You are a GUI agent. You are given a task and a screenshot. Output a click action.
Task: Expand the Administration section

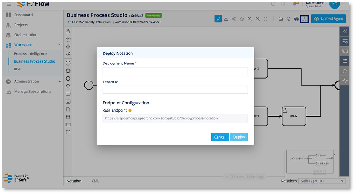coord(60,81)
